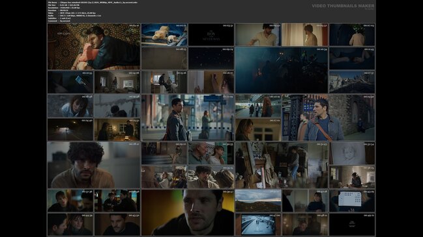Open the pencil sketch of child thumbnail

tap(352, 153)
